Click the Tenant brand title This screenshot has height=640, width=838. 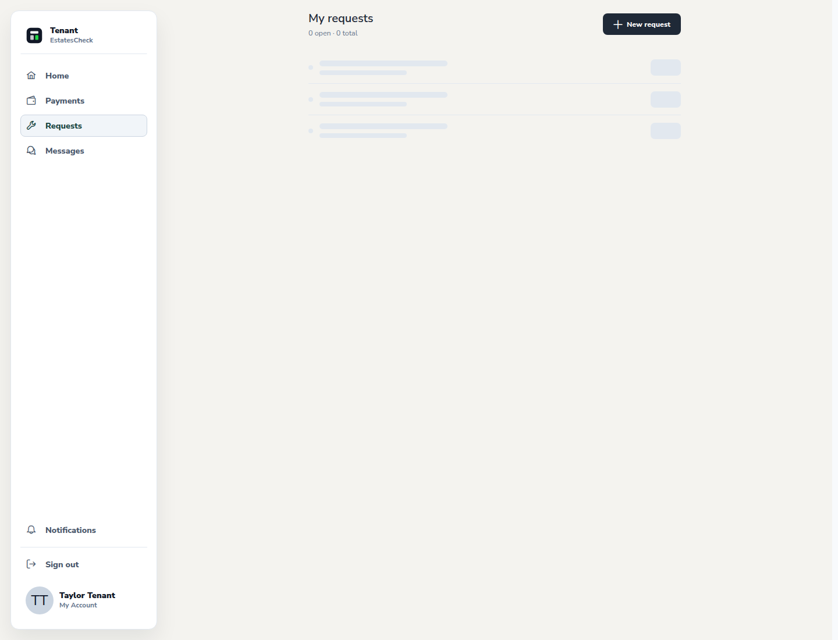tap(64, 30)
